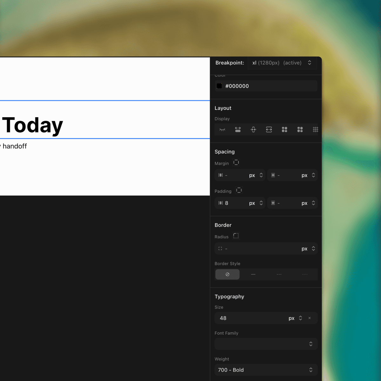Toggle individual margin sides next to Margin label
381x381 pixels.
click(x=236, y=163)
